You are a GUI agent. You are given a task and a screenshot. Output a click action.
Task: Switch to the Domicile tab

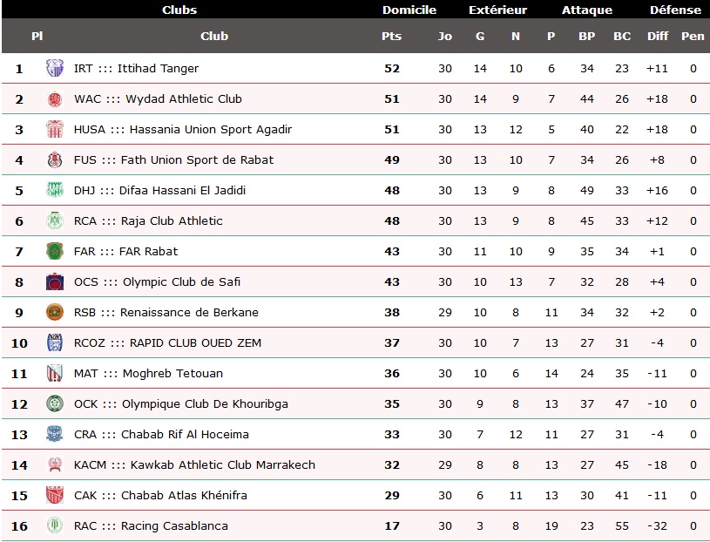pyautogui.click(x=409, y=10)
